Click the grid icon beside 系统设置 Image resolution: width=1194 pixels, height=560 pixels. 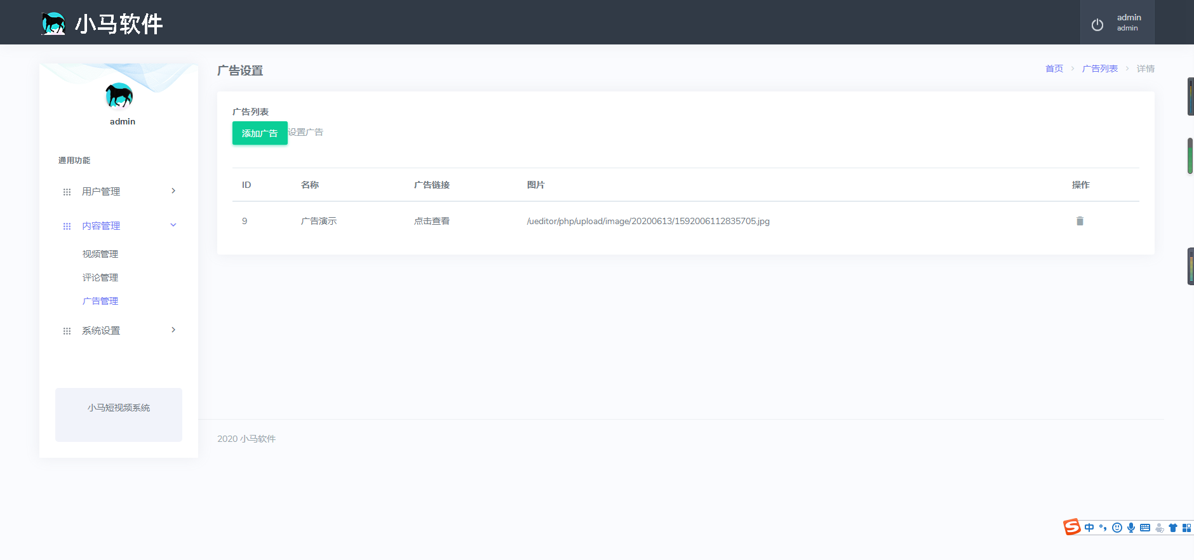coord(67,331)
